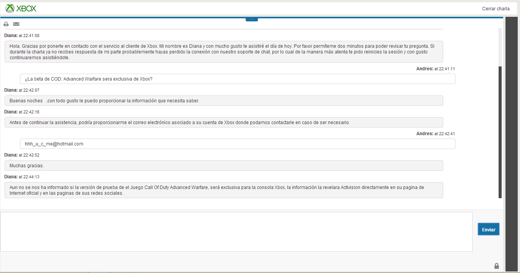Select the 'Aun no se nos ha informado' message
Screen dimensions: 520x273
[x=224, y=190]
